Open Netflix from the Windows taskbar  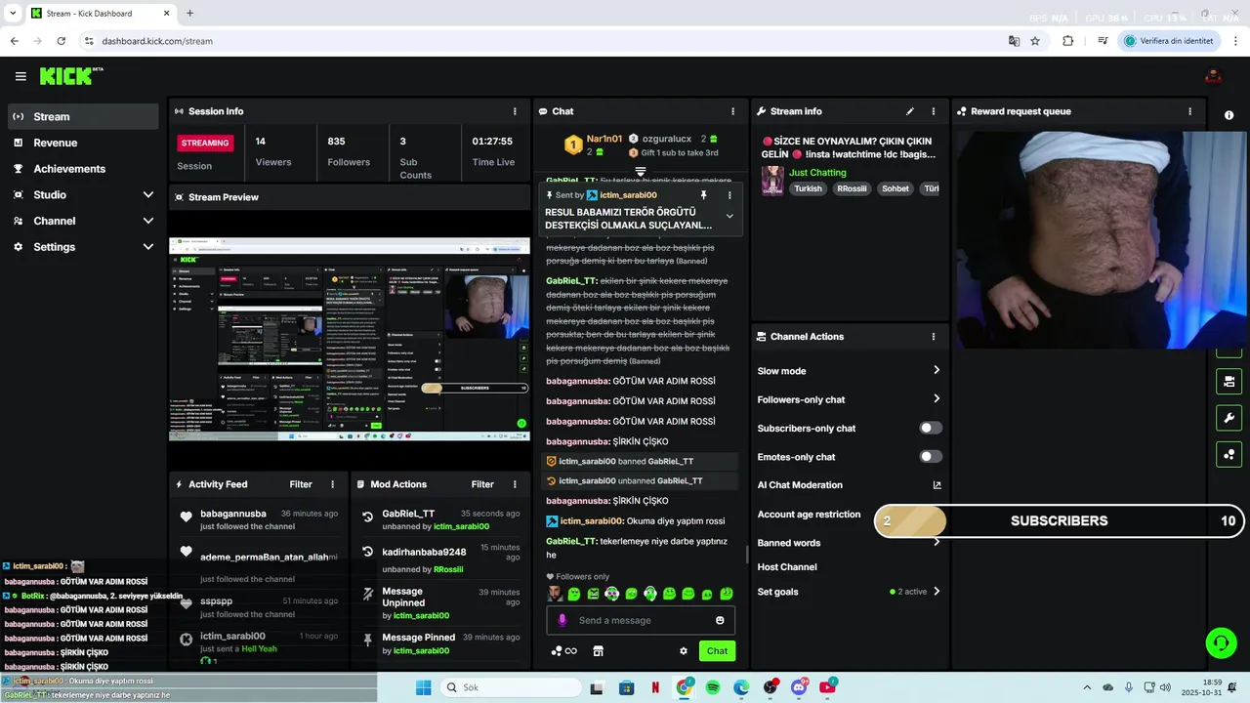coord(655,687)
